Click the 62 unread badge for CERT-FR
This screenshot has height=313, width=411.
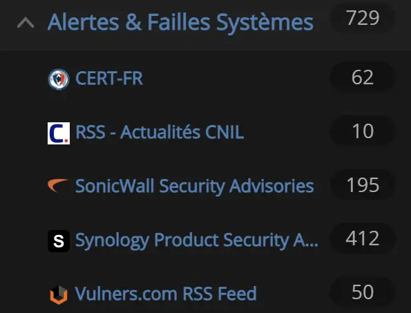click(x=362, y=77)
